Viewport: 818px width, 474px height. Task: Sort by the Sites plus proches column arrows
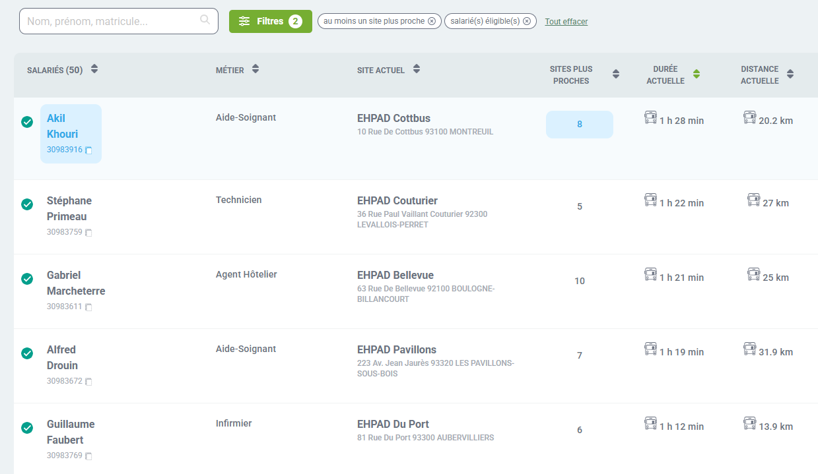(616, 74)
